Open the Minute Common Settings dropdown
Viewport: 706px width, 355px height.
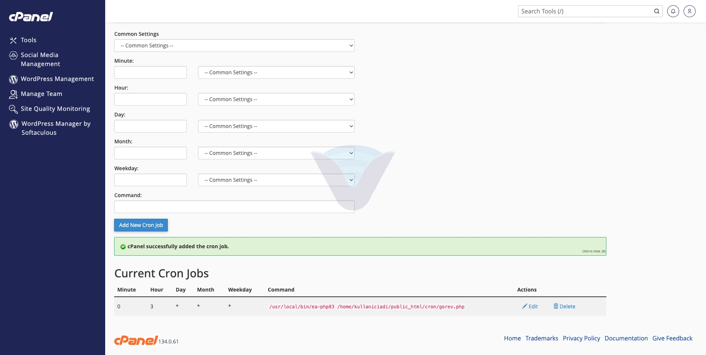pyautogui.click(x=276, y=72)
